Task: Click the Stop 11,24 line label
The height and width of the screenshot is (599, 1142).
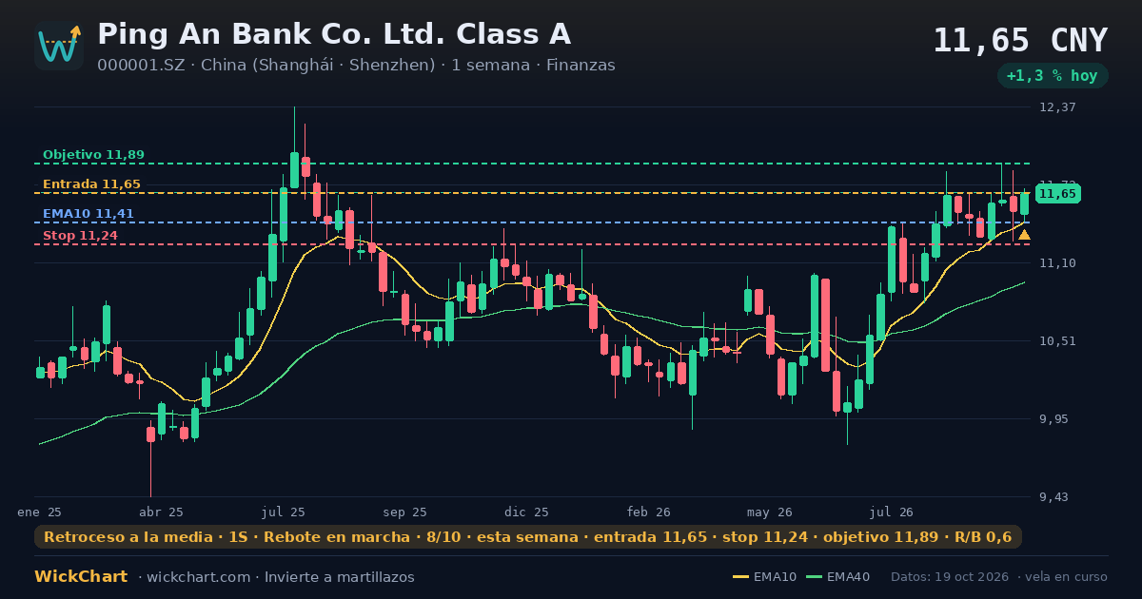Action: coord(80,236)
